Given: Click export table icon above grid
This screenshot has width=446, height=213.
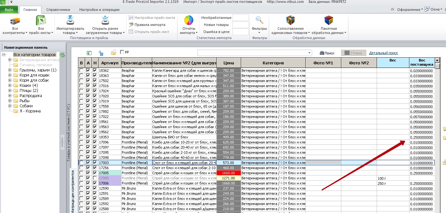Looking at the screenshot, I should pos(89,53).
